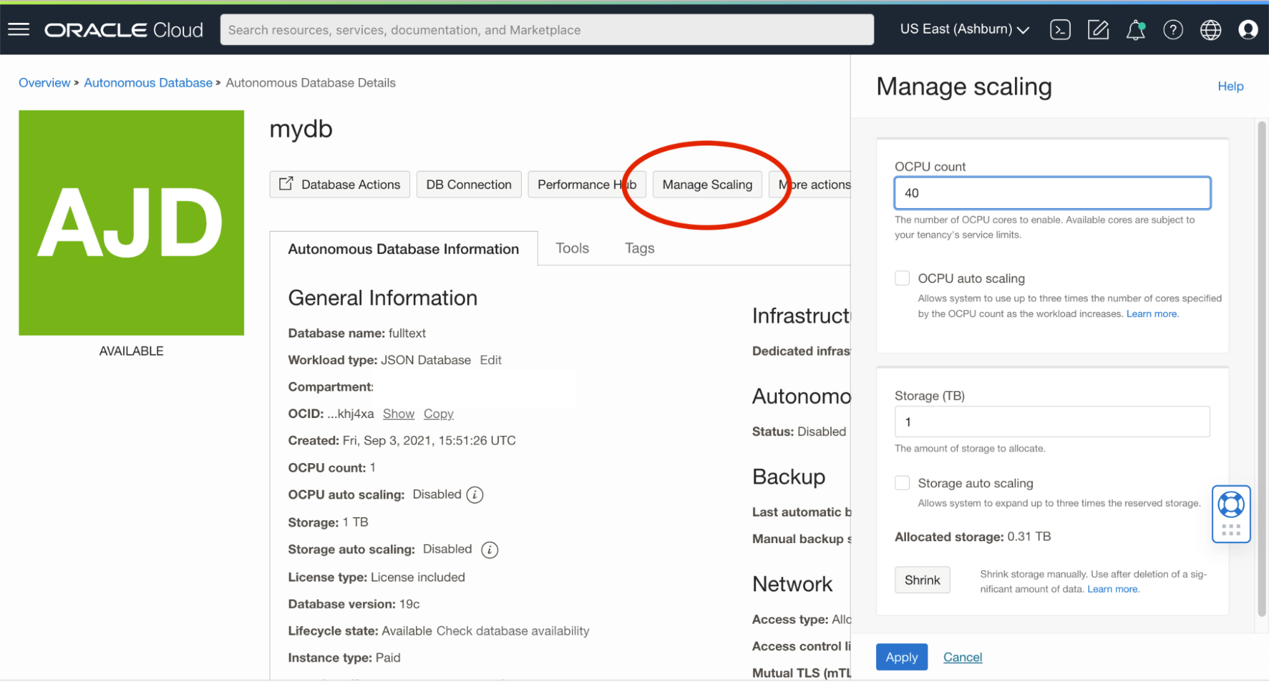Click info icon beside Storage auto scaling Disabled
The height and width of the screenshot is (682, 1269).
[489, 549]
